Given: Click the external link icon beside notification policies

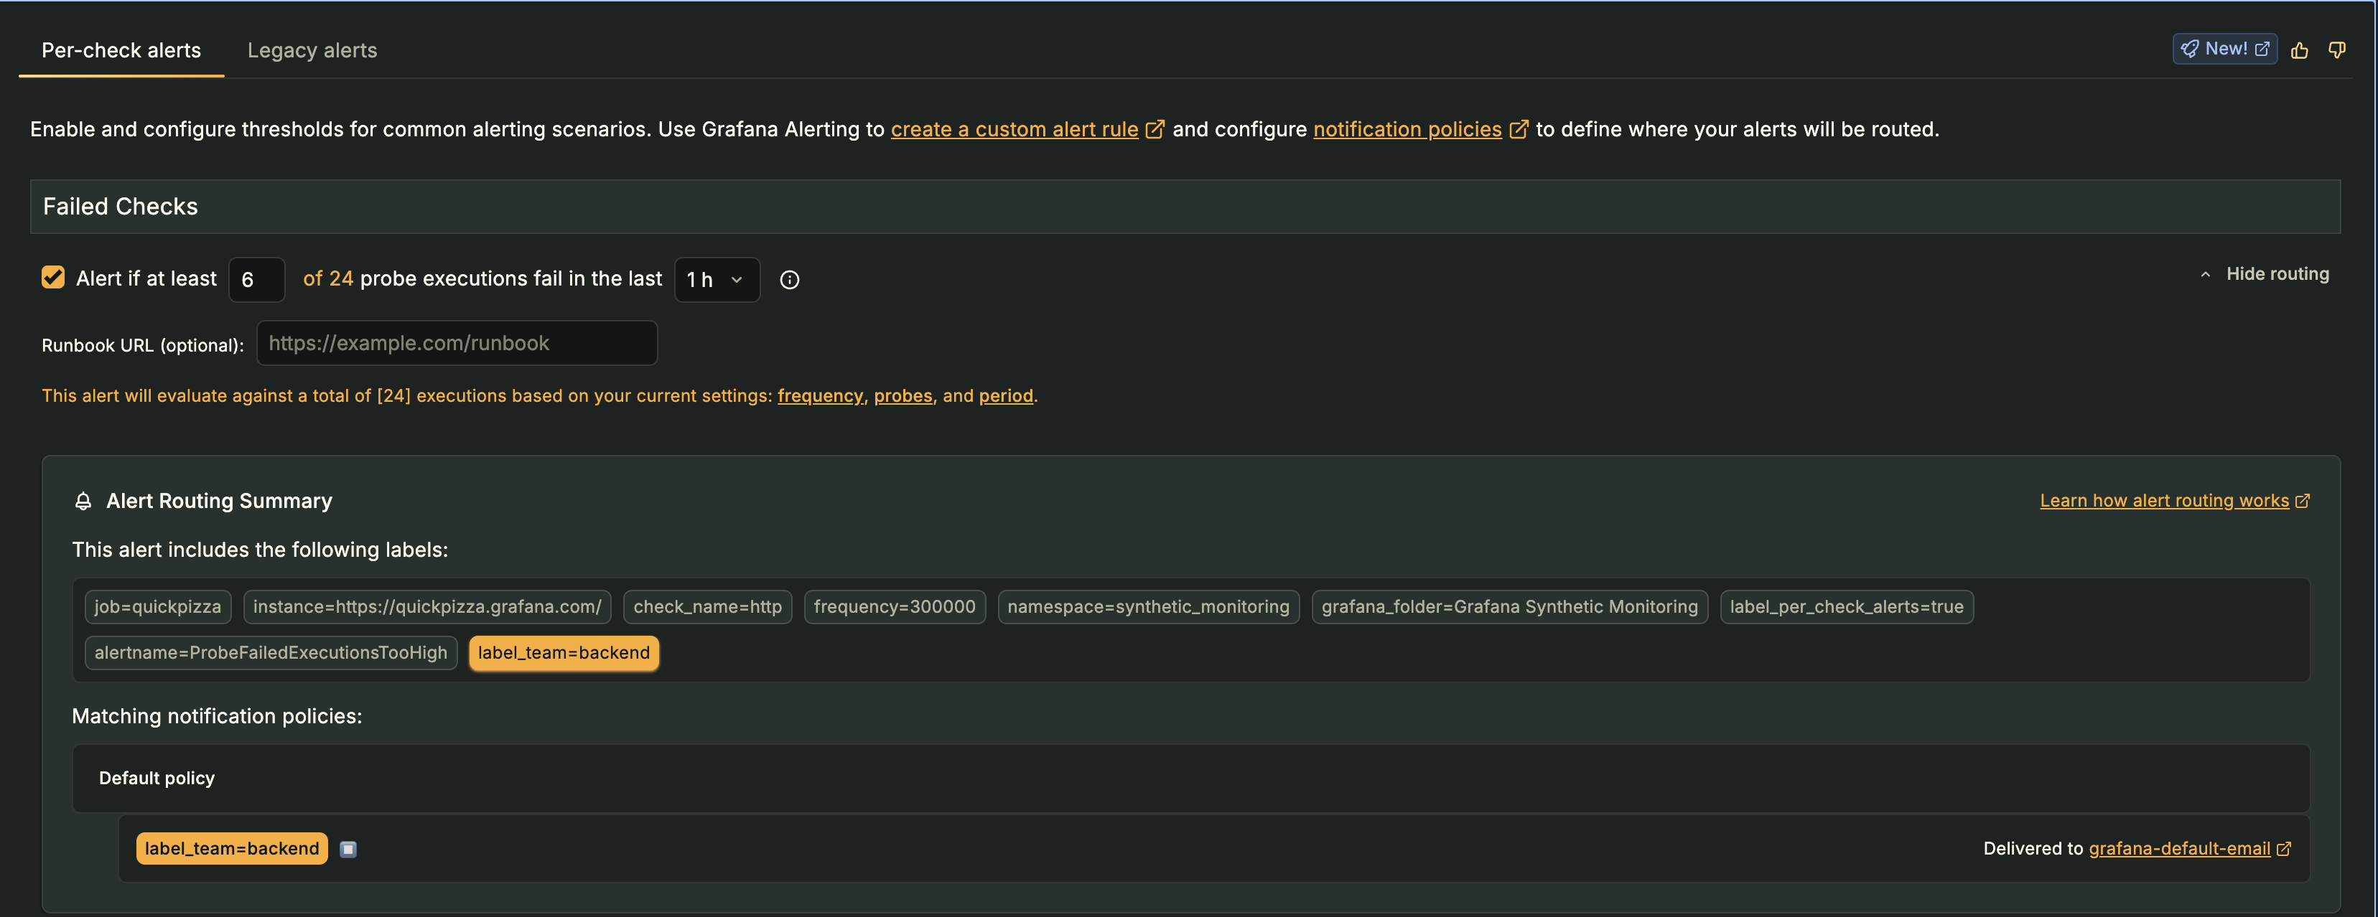Looking at the screenshot, I should click(x=1519, y=129).
